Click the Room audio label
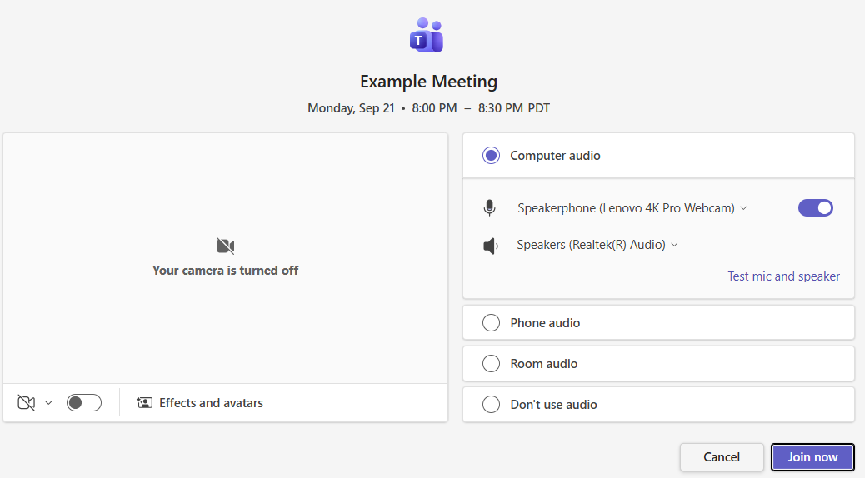865x478 pixels. (x=544, y=364)
